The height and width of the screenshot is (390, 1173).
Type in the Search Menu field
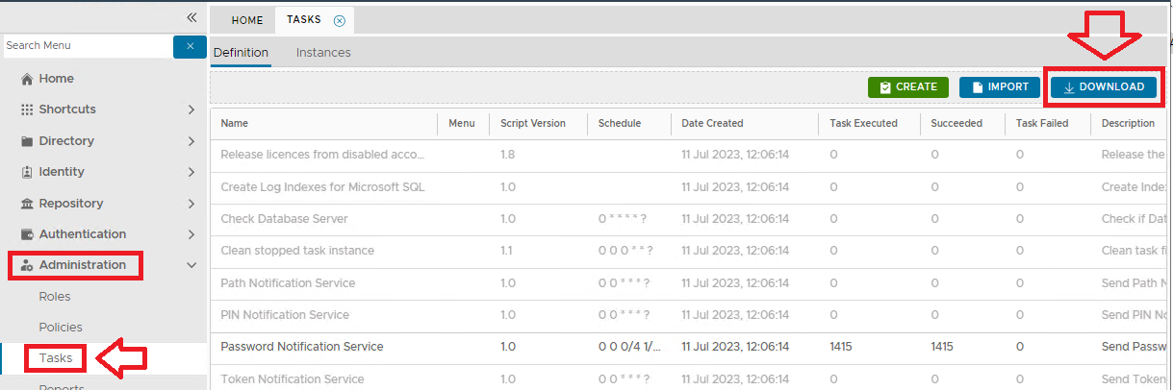tap(87, 46)
